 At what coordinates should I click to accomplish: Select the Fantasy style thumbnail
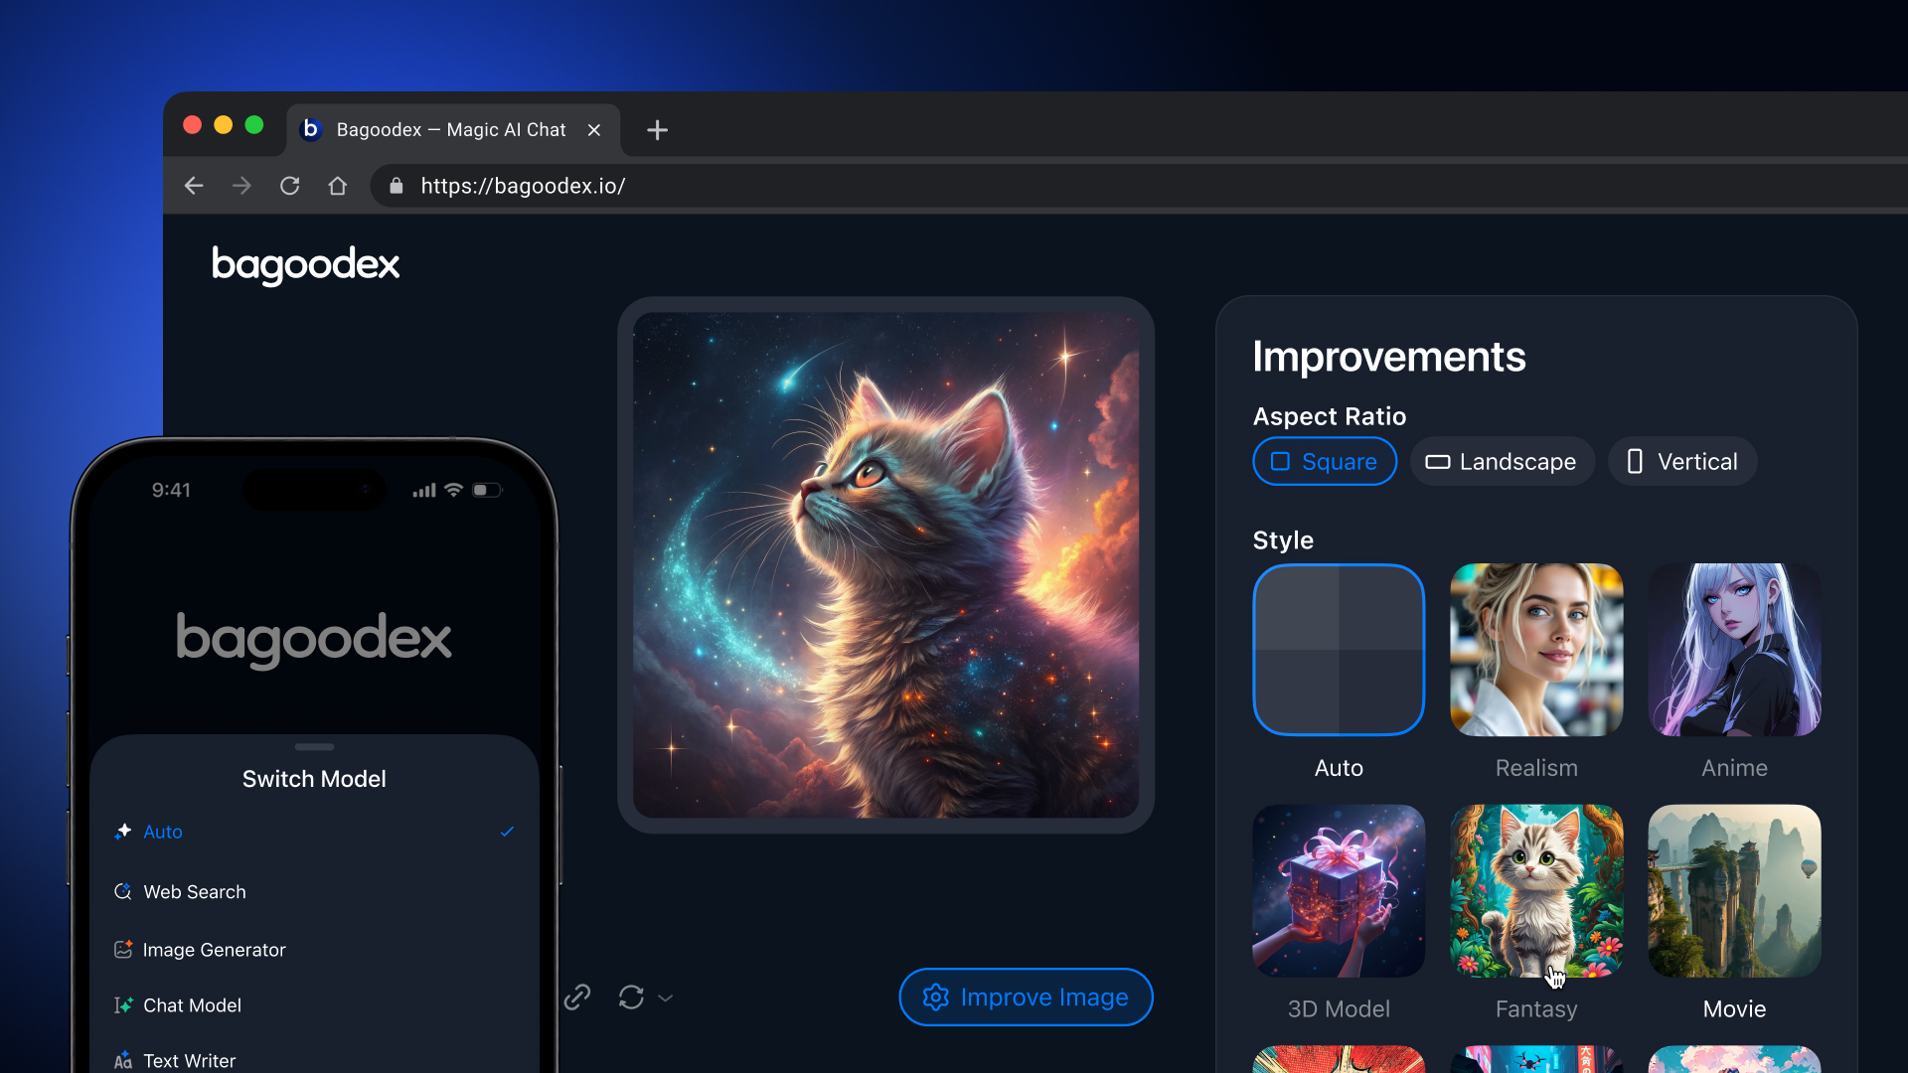pyautogui.click(x=1536, y=891)
